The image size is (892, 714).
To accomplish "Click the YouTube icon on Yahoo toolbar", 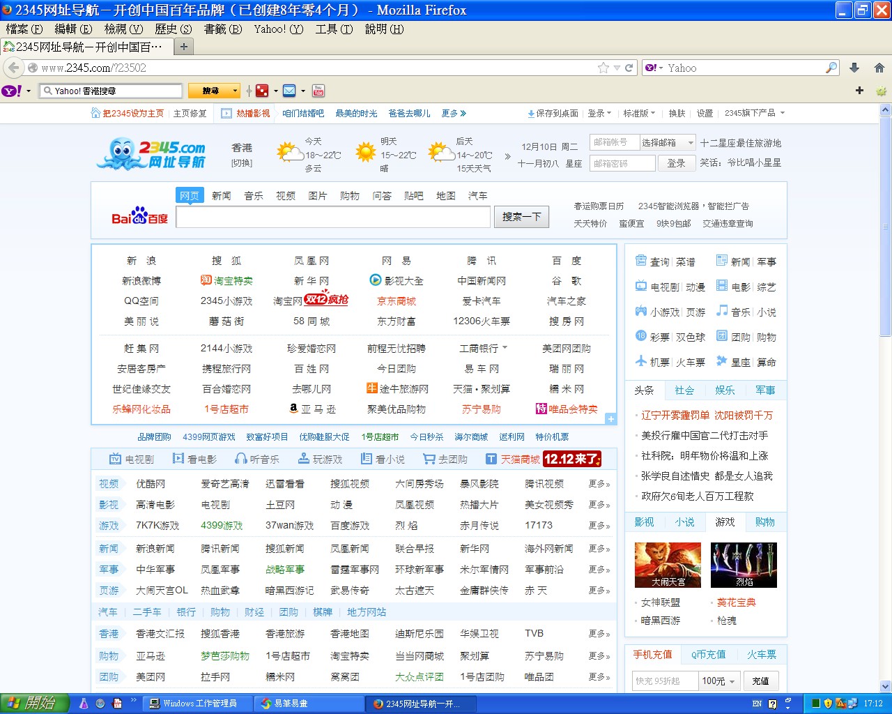I will pyautogui.click(x=318, y=91).
